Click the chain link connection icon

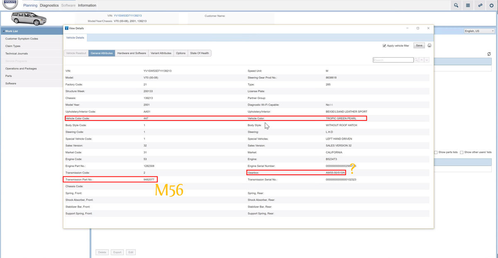pos(480,5)
